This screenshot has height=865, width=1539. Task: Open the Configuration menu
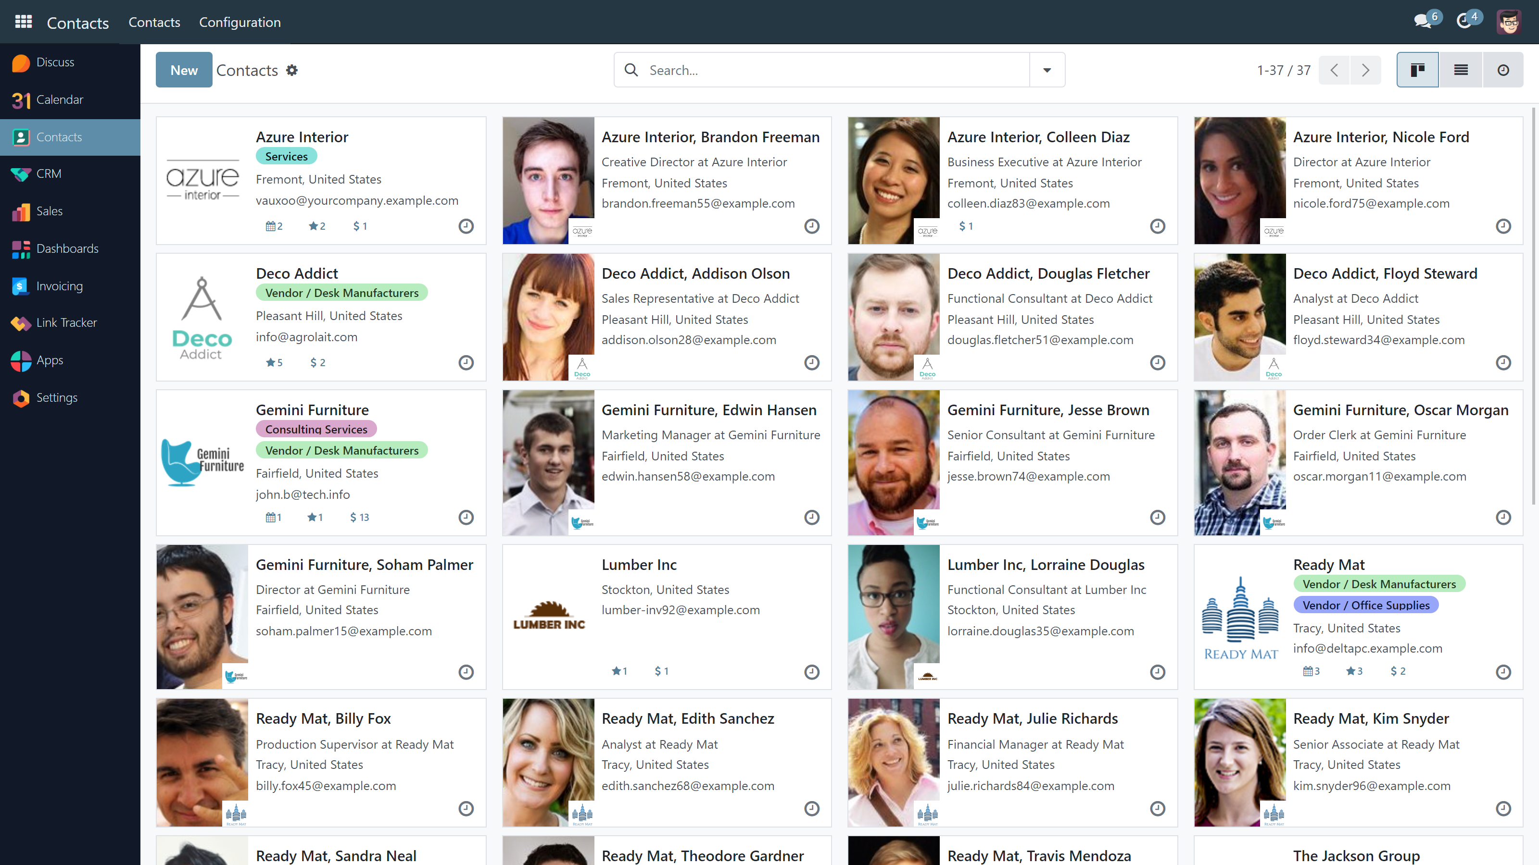click(x=240, y=22)
